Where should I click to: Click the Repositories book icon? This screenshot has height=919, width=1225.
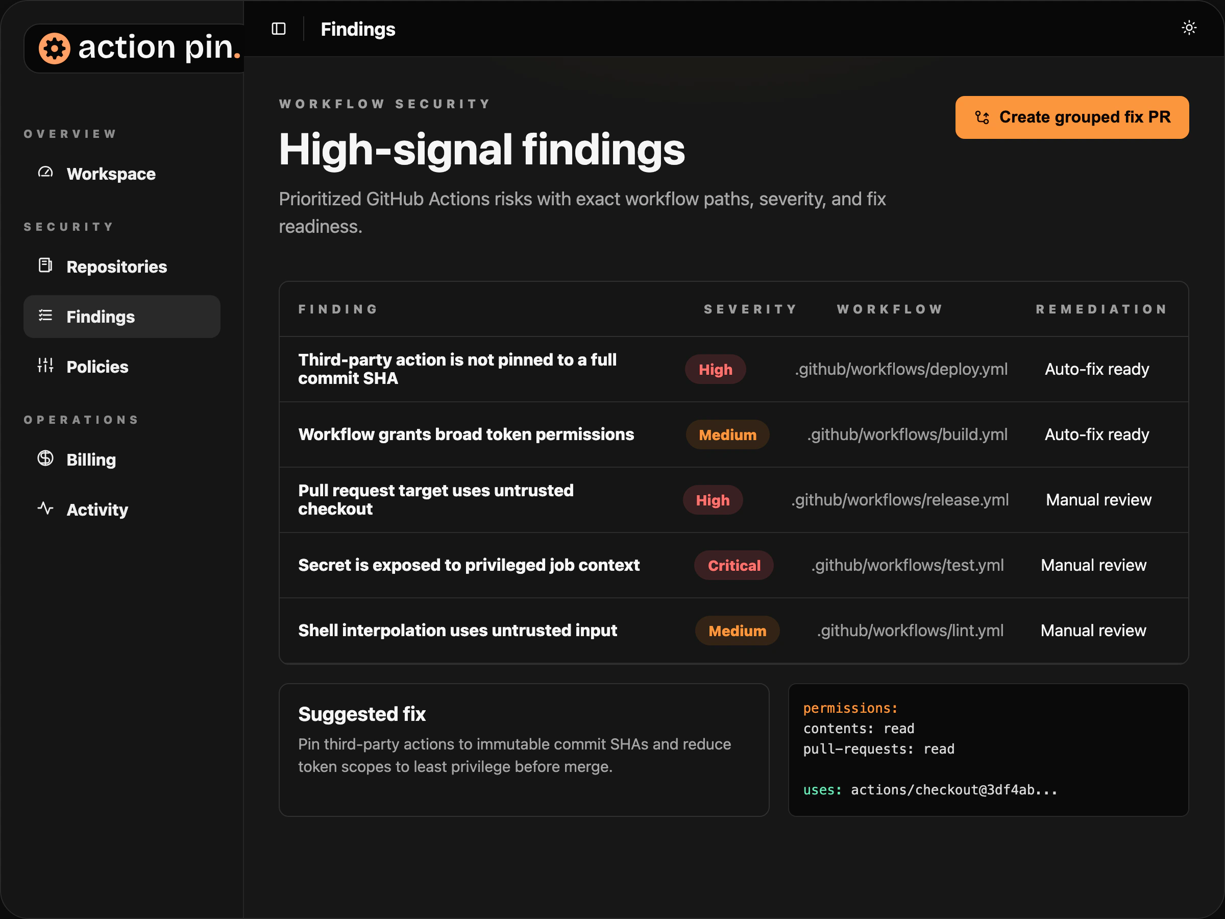pyautogui.click(x=45, y=265)
